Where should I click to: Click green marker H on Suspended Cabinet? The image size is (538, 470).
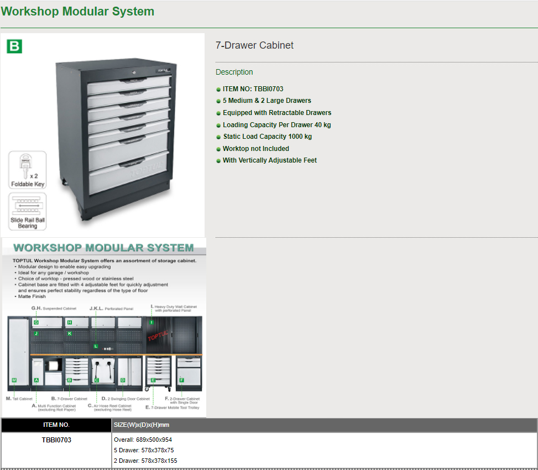70,322
